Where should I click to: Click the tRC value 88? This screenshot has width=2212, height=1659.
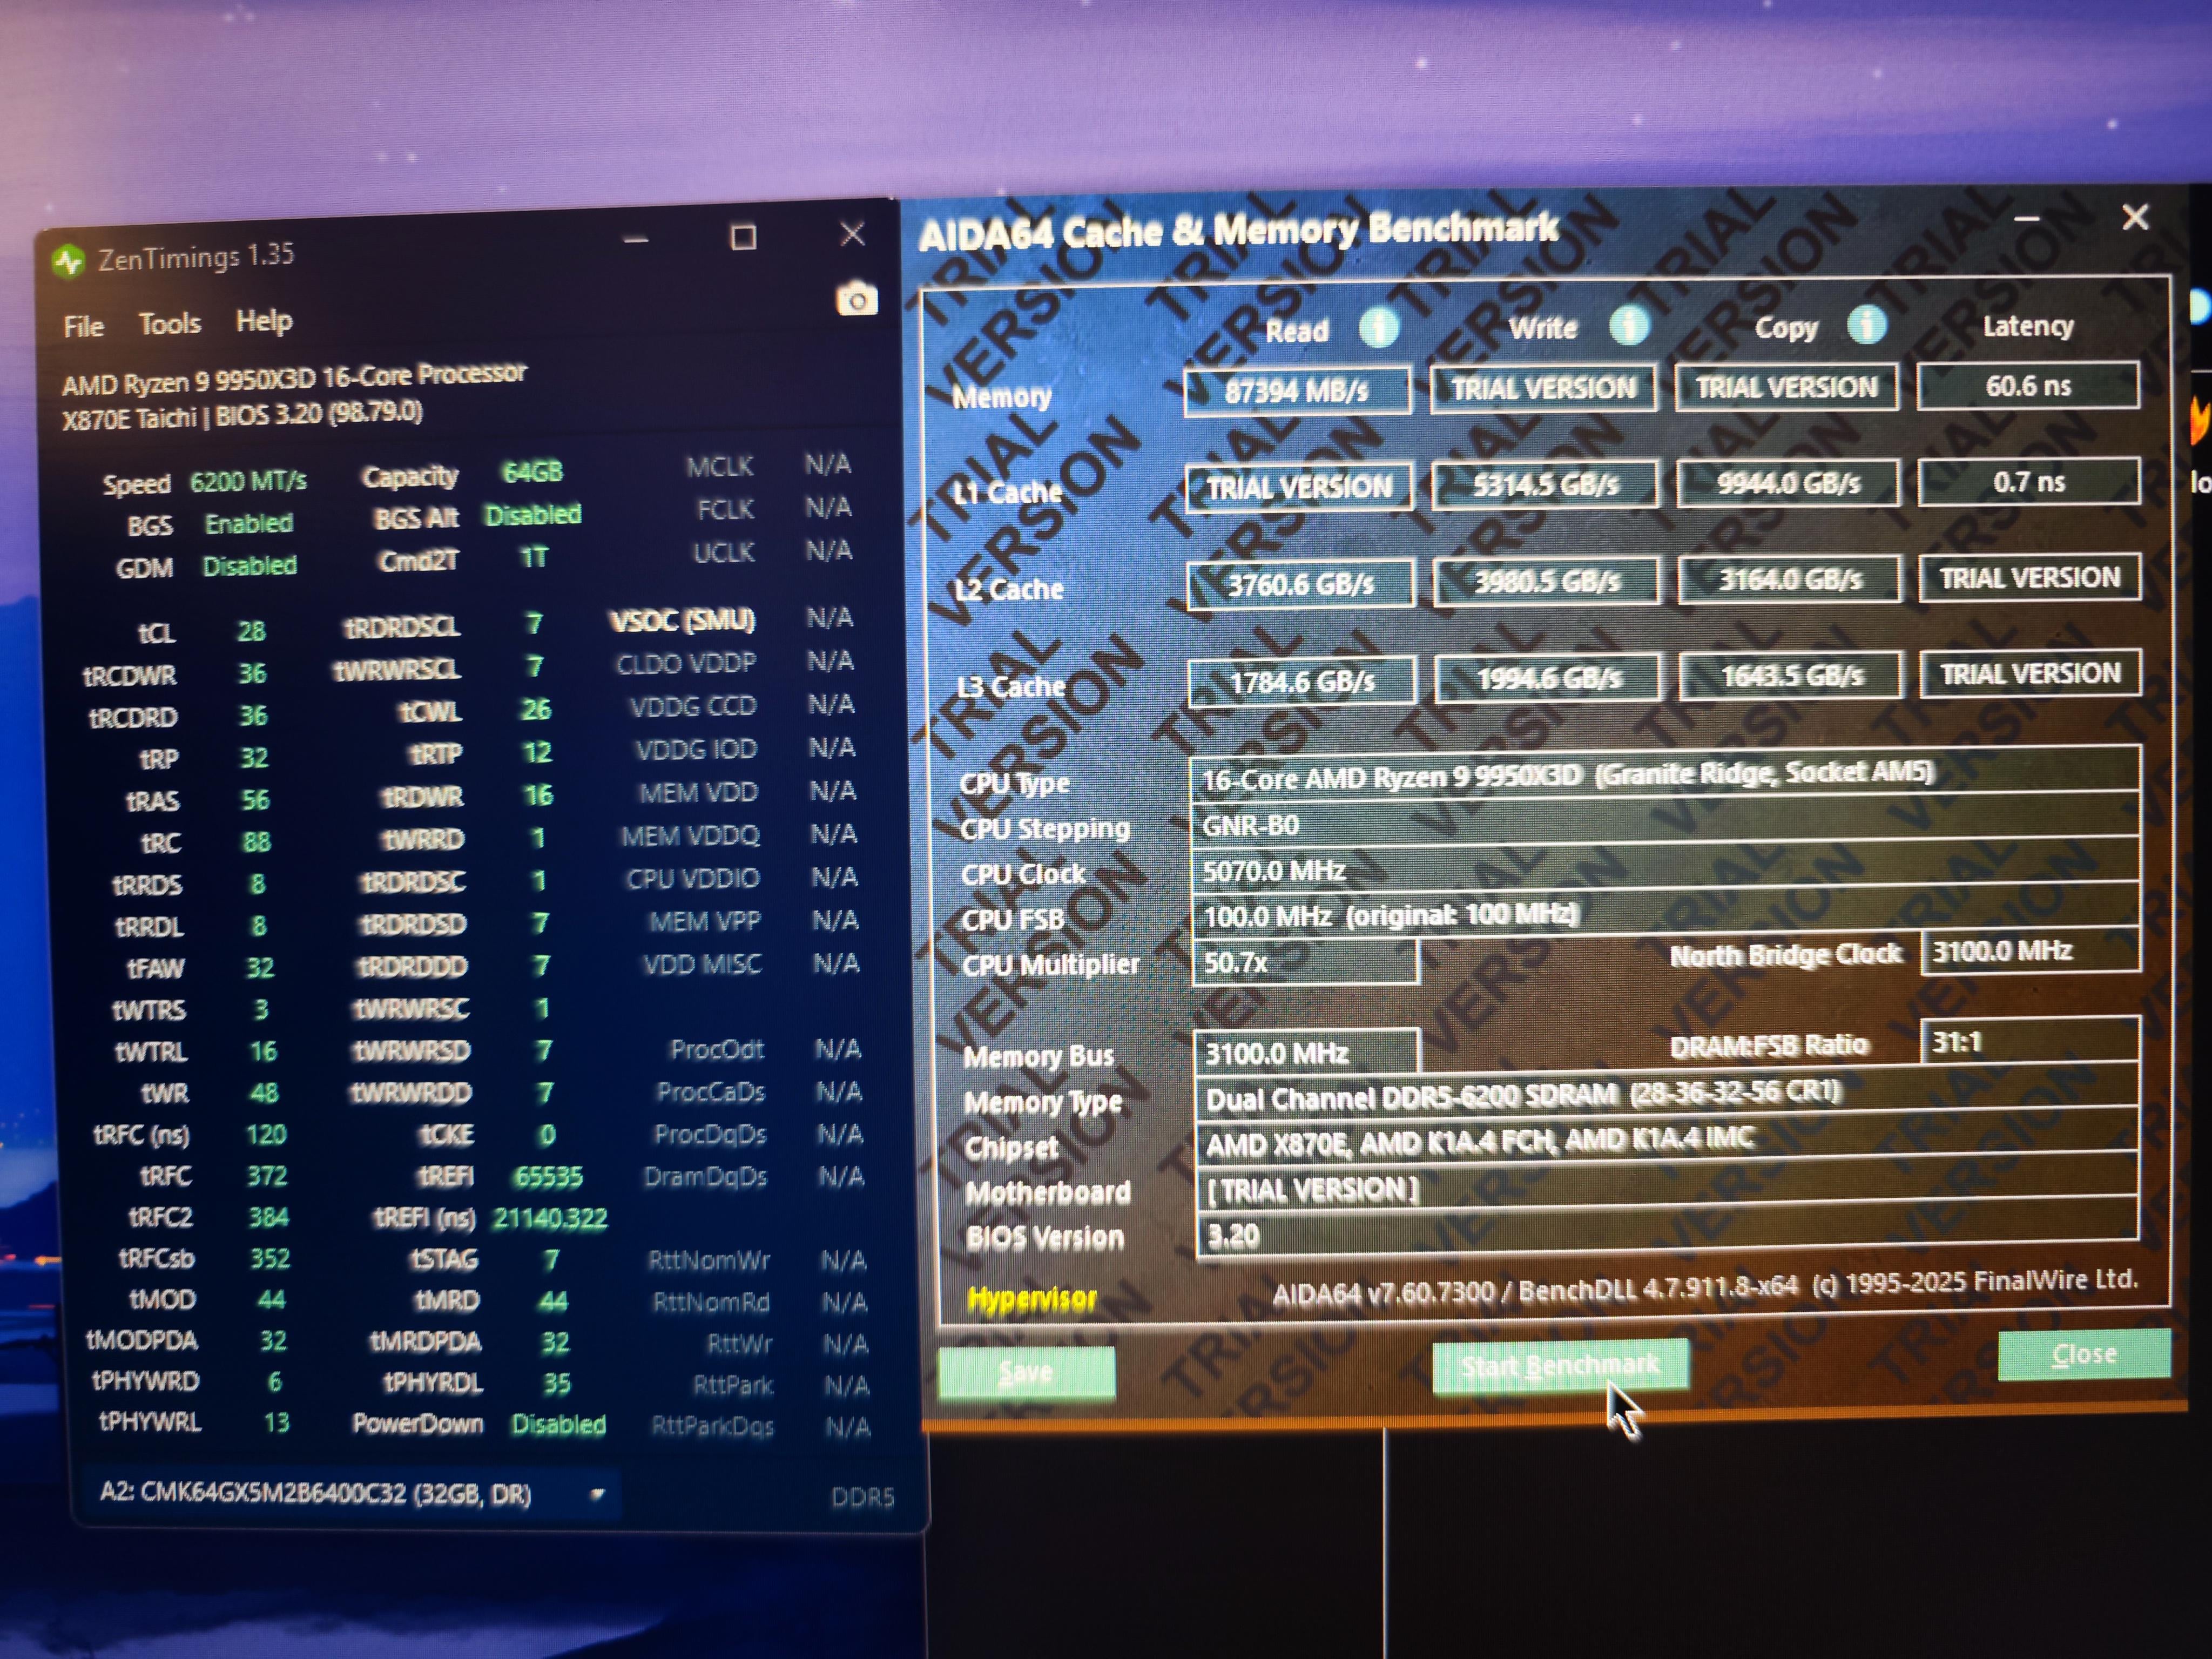coord(256,842)
